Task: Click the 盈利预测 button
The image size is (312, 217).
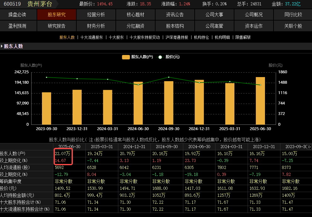Action: click(x=17, y=26)
